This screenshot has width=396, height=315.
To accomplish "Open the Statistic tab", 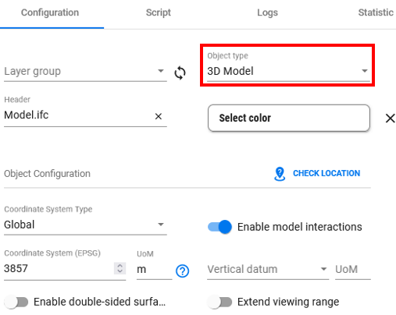I will [x=376, y=12].
